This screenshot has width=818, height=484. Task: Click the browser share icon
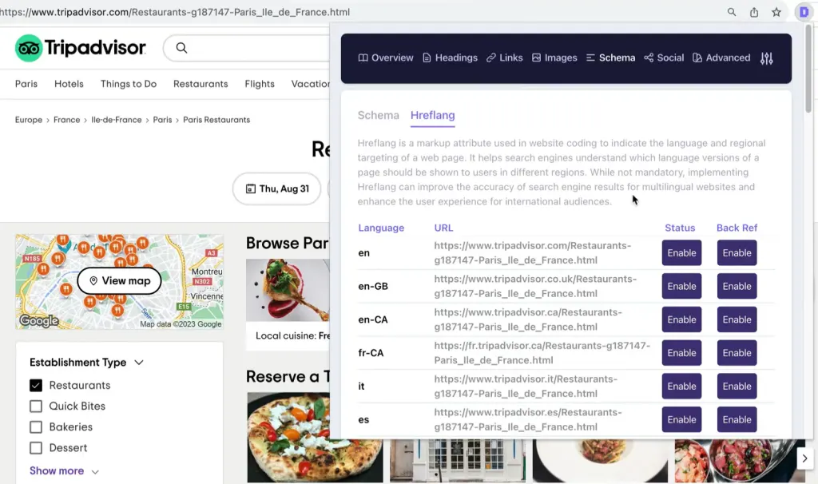click(x=754, y=12)
